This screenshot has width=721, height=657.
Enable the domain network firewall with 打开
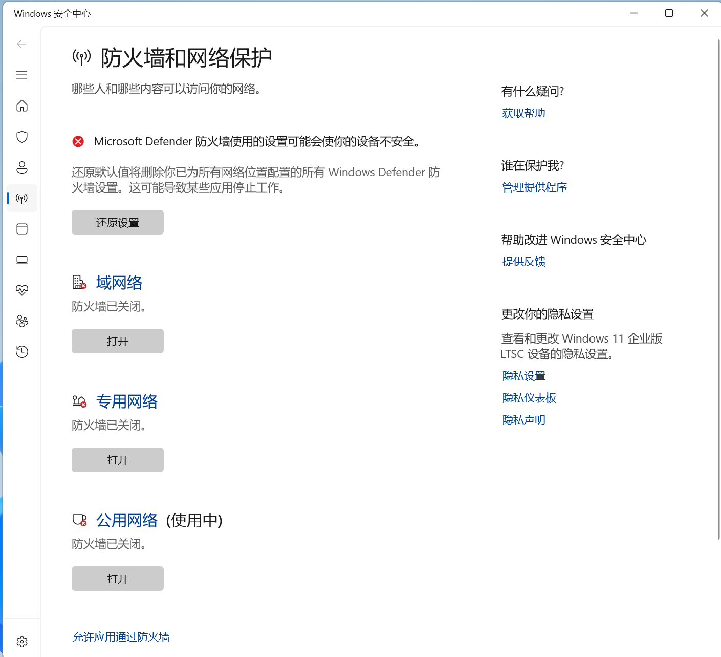117,341
